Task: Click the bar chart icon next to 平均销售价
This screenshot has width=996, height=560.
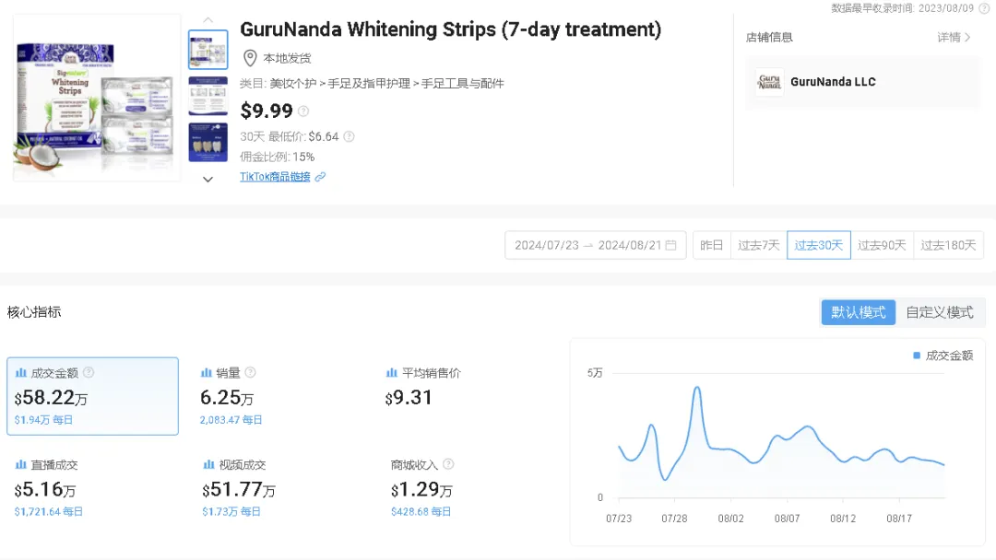Action: [x=392, y=373]
